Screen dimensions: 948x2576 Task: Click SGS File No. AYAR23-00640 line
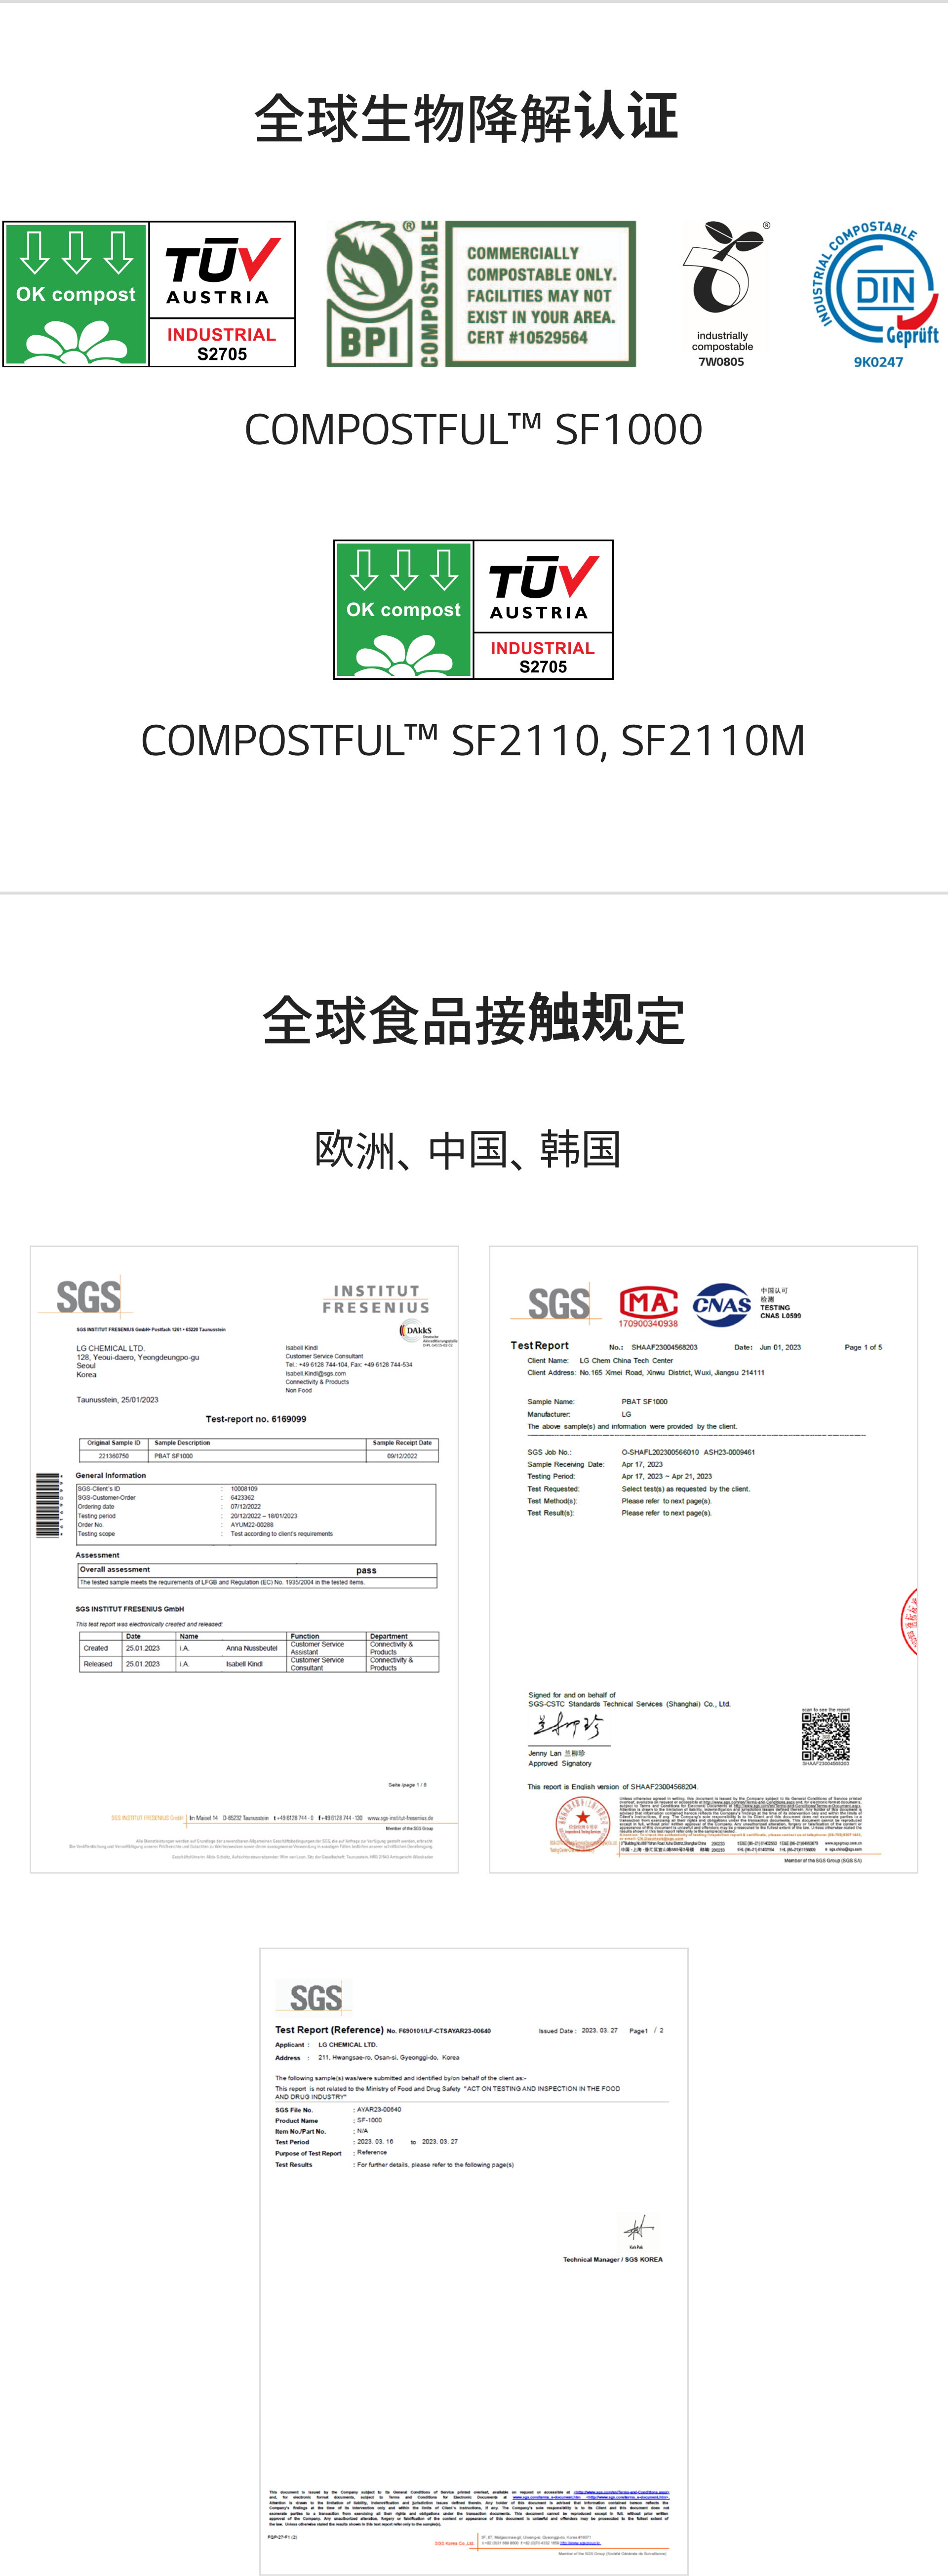[338, 2110]
